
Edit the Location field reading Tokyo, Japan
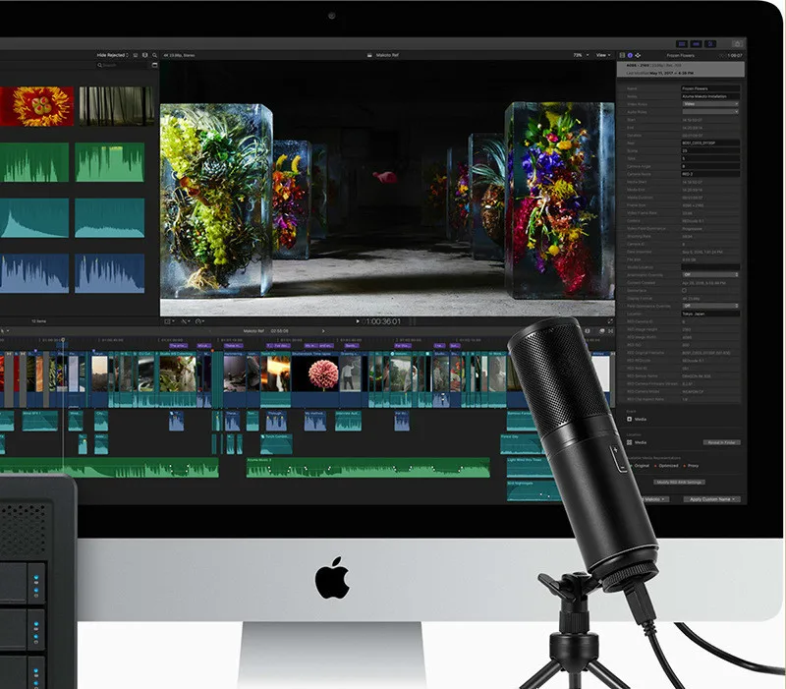710,314
